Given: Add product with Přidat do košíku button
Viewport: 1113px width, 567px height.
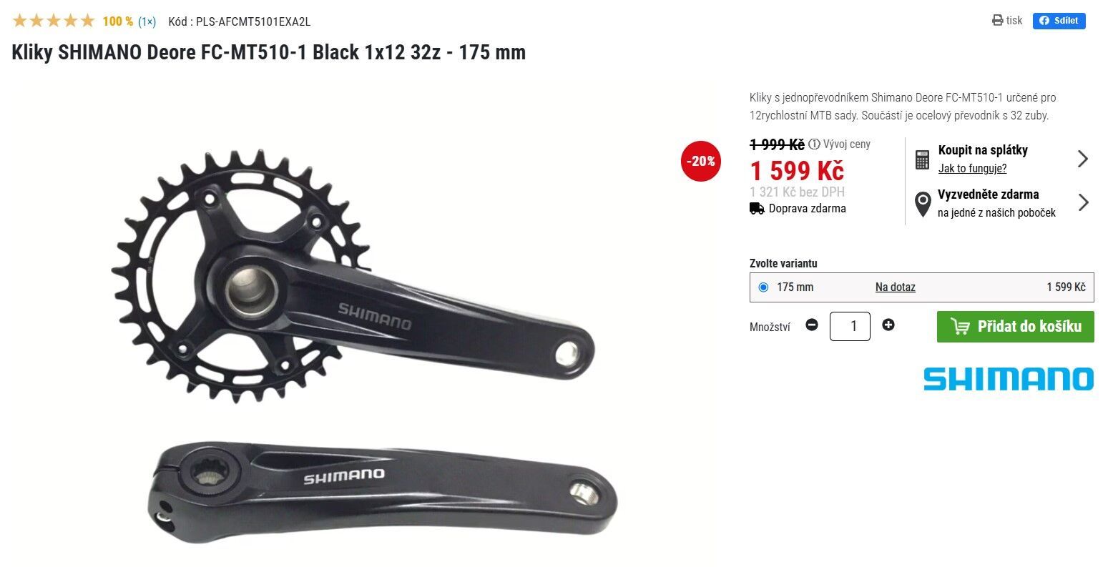Looking at the screenshot, I should pos(1015,327).
